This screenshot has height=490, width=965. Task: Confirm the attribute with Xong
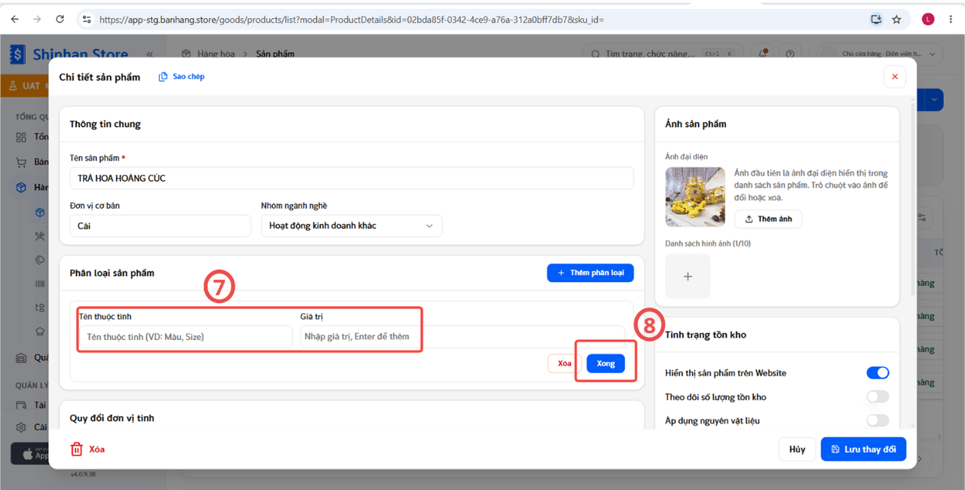point(606,363)
